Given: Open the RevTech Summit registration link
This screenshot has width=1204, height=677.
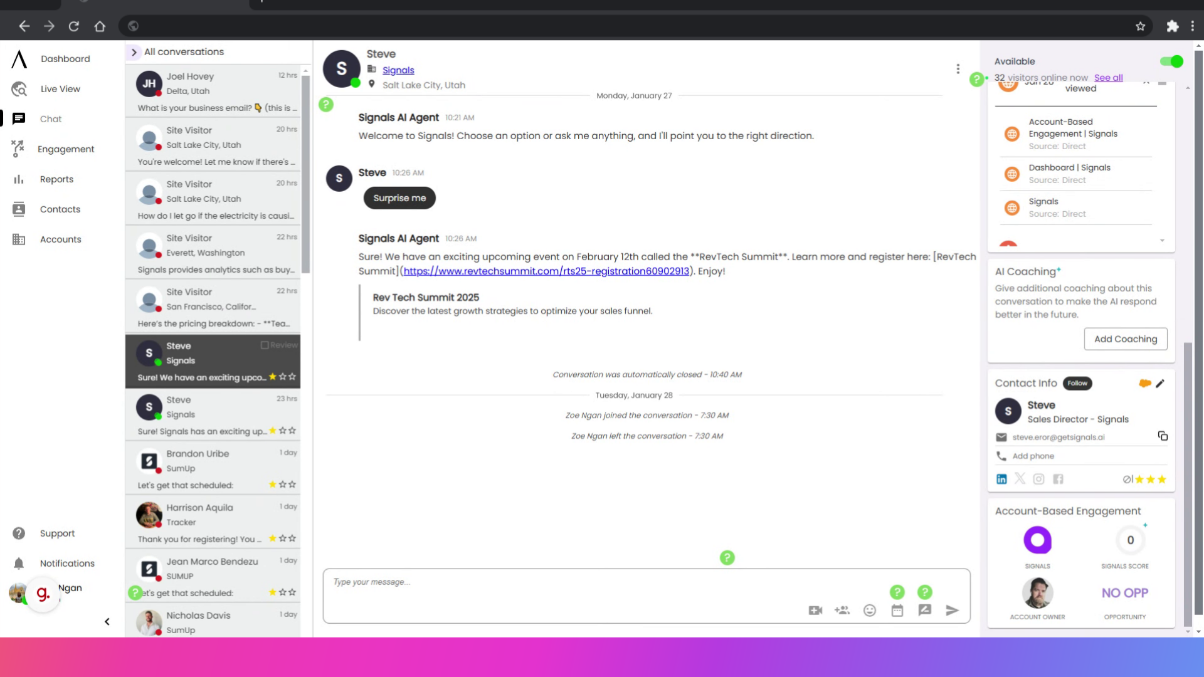Looking at the screenshot, I should [x=546, y=271].
